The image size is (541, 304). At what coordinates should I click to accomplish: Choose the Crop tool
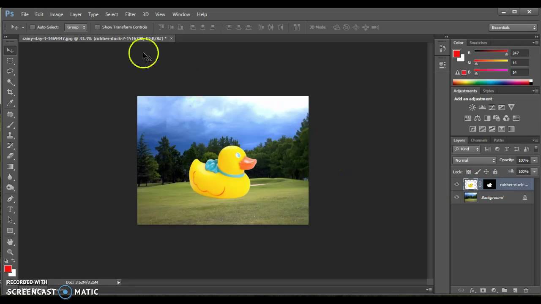pos(10,92)
